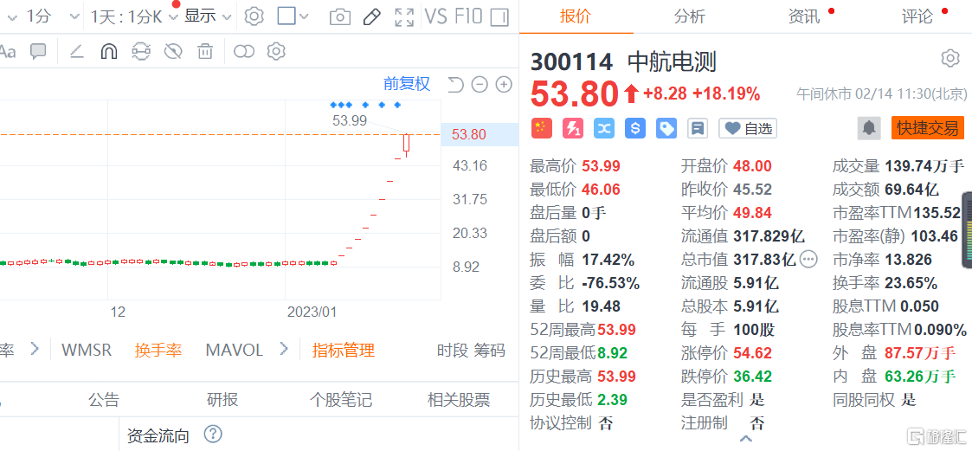The width and height of the screenshot is (972, 451).
Task: Open the chart layout square dropdown
Action: (293, 16)
